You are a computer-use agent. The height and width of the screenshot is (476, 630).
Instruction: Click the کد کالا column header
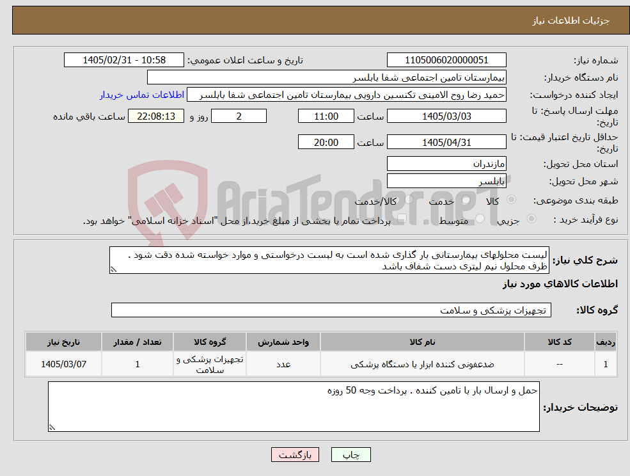click(x=559, y=342)
